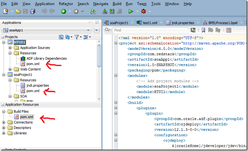Click the Open folder toolbar icon

18,12
